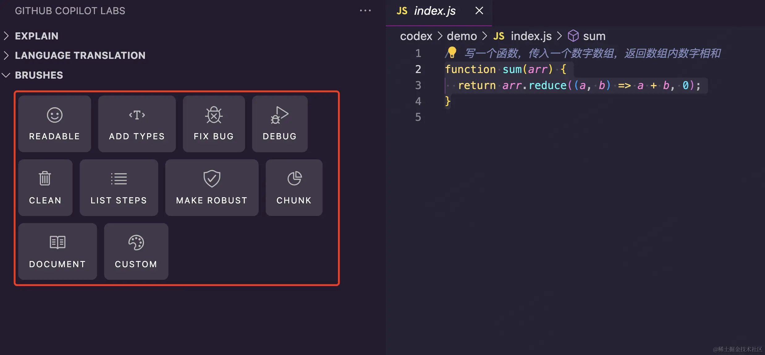
Task: Apply the Document brush (book icon)
Action: (57, 251)
